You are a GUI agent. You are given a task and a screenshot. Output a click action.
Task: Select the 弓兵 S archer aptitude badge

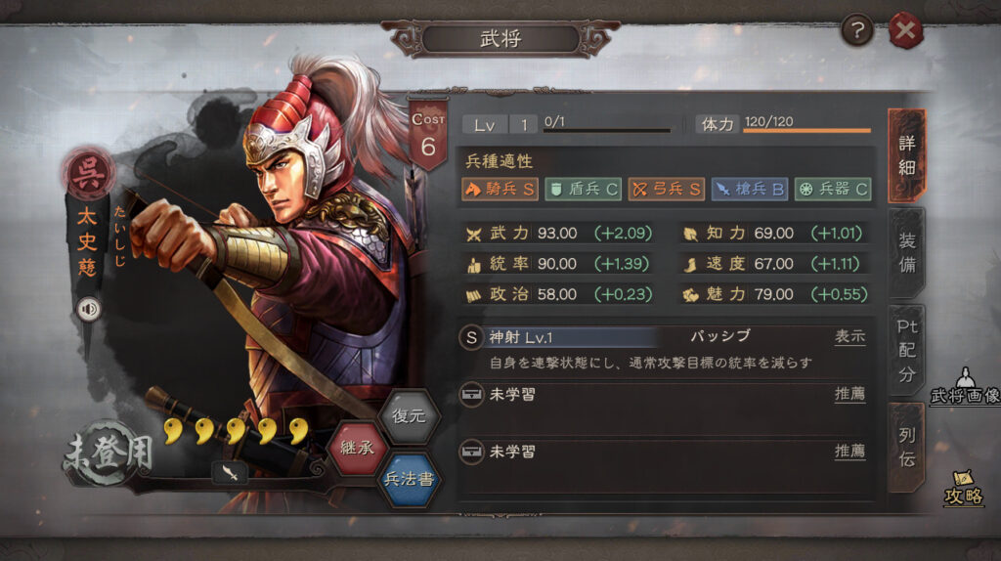click(x=667, y=189)
